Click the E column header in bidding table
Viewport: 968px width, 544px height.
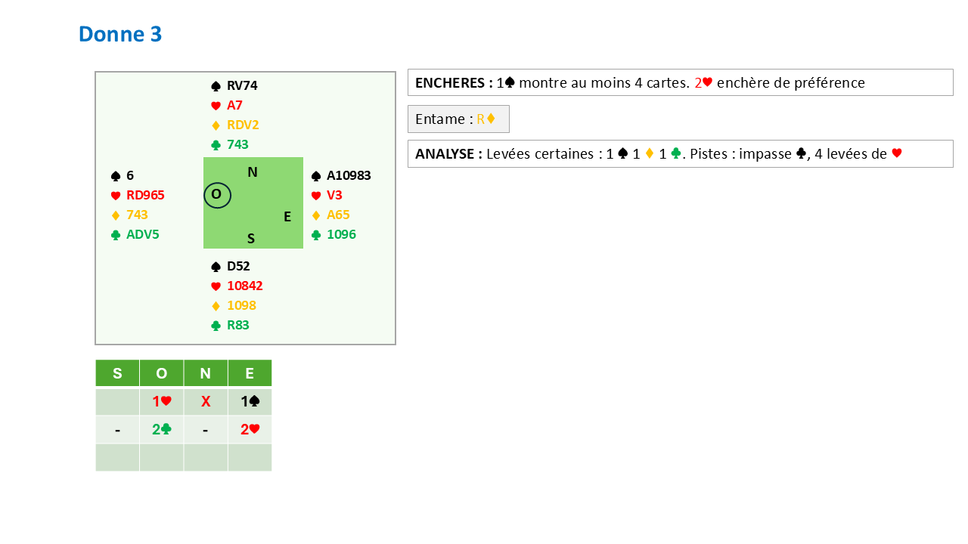tap(250, 373)
